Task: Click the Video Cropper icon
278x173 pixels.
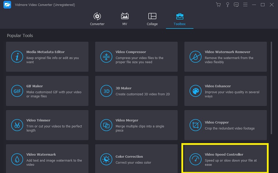Action: [x=195, y=125]
